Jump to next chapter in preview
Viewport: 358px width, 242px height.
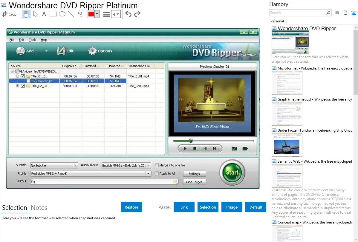click(214, 149)
